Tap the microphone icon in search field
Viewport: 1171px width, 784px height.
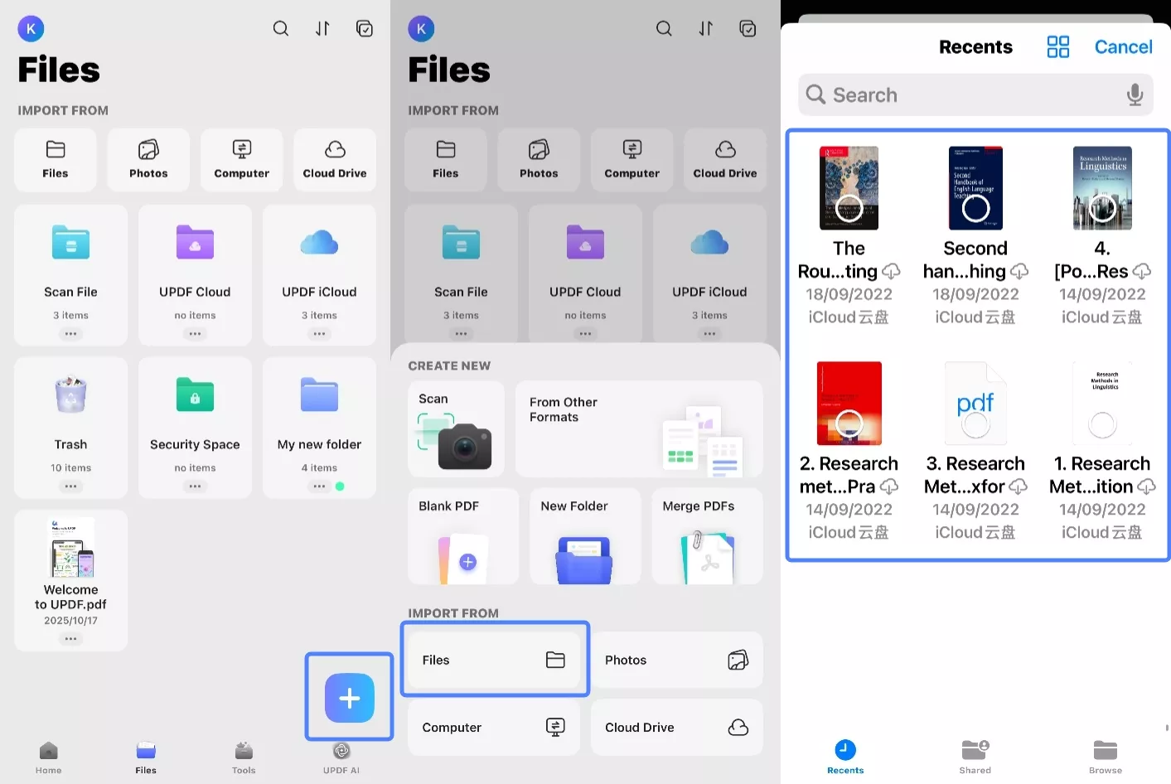tap(1135, 94)
